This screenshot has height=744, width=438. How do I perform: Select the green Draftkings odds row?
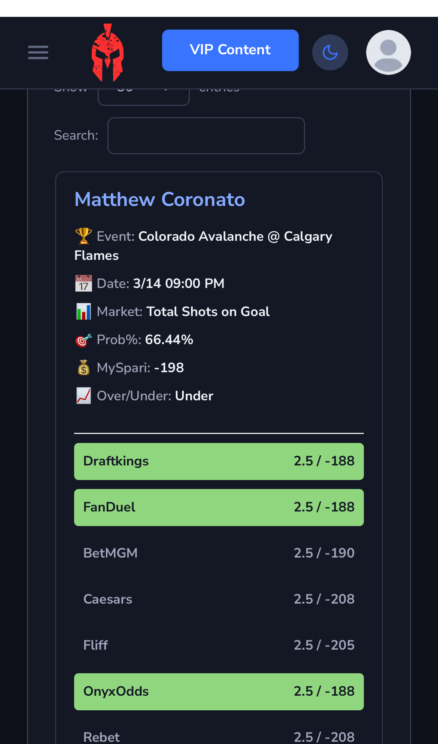click(x=219, y=461)
